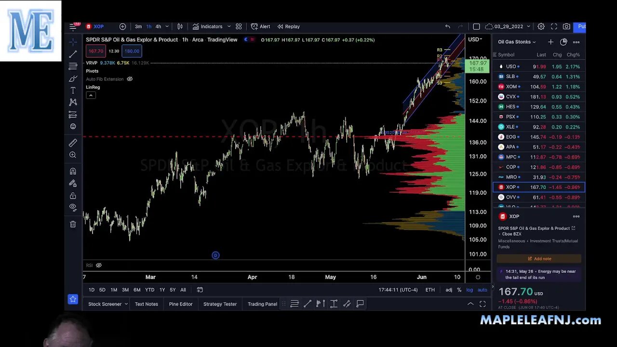Open the Trading Panel tab
617x347 pixels.
(262, 304)
